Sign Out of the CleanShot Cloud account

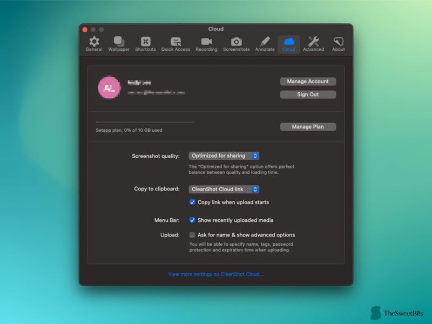[x=308, y=94]
